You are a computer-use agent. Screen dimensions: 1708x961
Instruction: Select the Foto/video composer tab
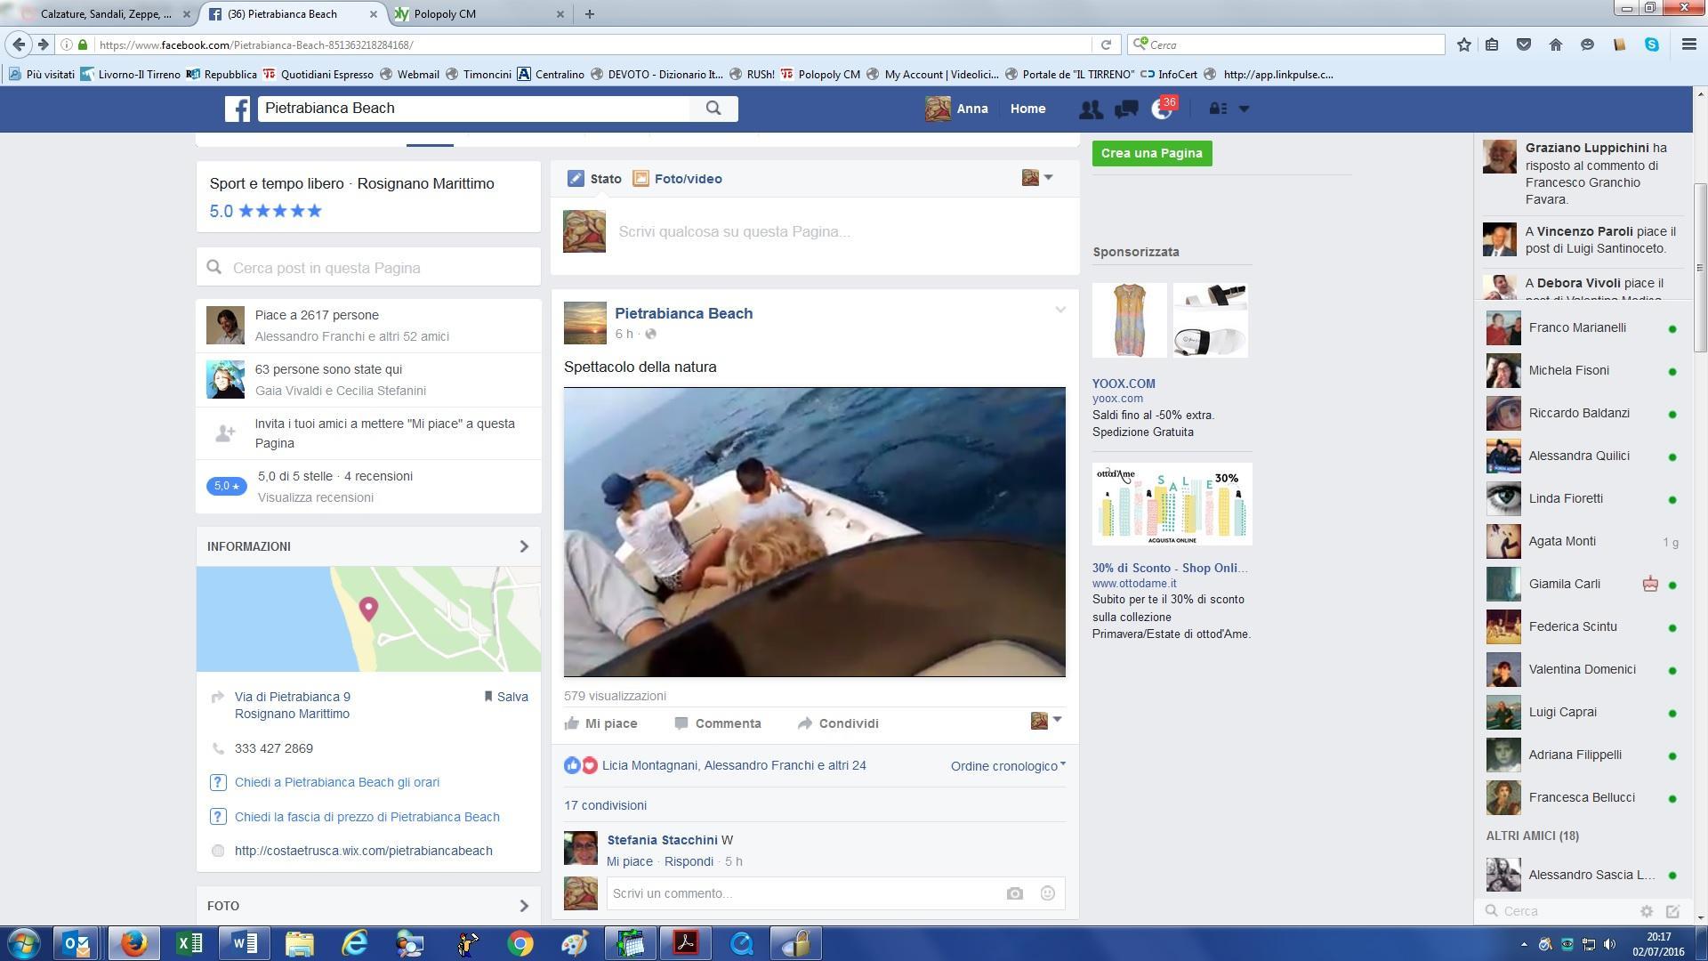(678, 179)
